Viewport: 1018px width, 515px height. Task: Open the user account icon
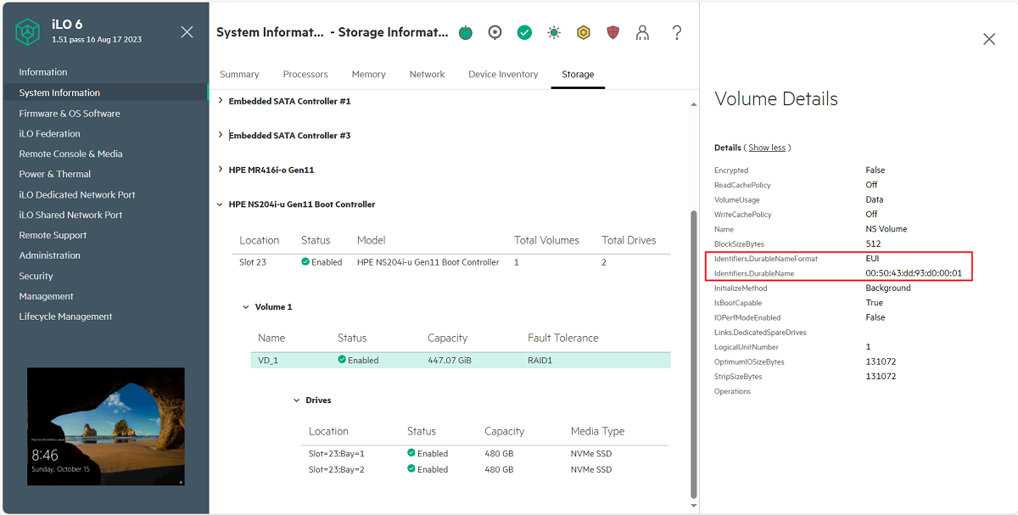[642, 32]
